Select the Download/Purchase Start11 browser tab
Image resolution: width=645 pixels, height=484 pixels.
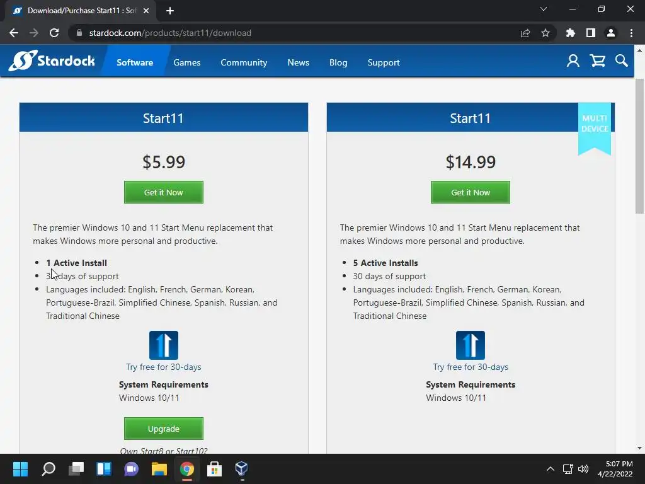pyautogui.click(x=81, y=11)
